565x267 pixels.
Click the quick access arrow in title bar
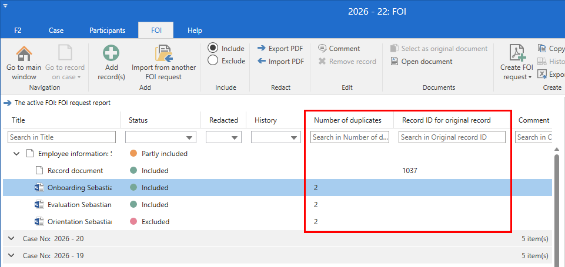tap(5, 5)
